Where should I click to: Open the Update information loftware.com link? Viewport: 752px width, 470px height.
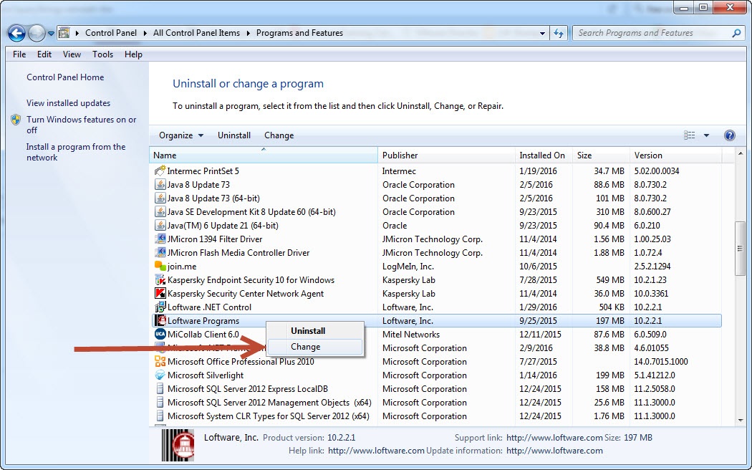point(554,451)
